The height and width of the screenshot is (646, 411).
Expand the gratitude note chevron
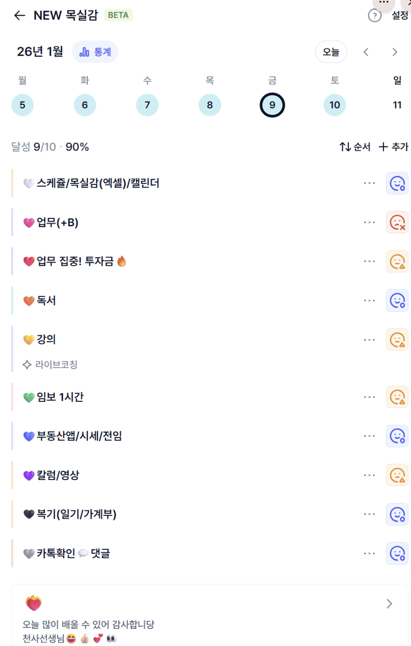pyautogui.click(x=389, y=604)
